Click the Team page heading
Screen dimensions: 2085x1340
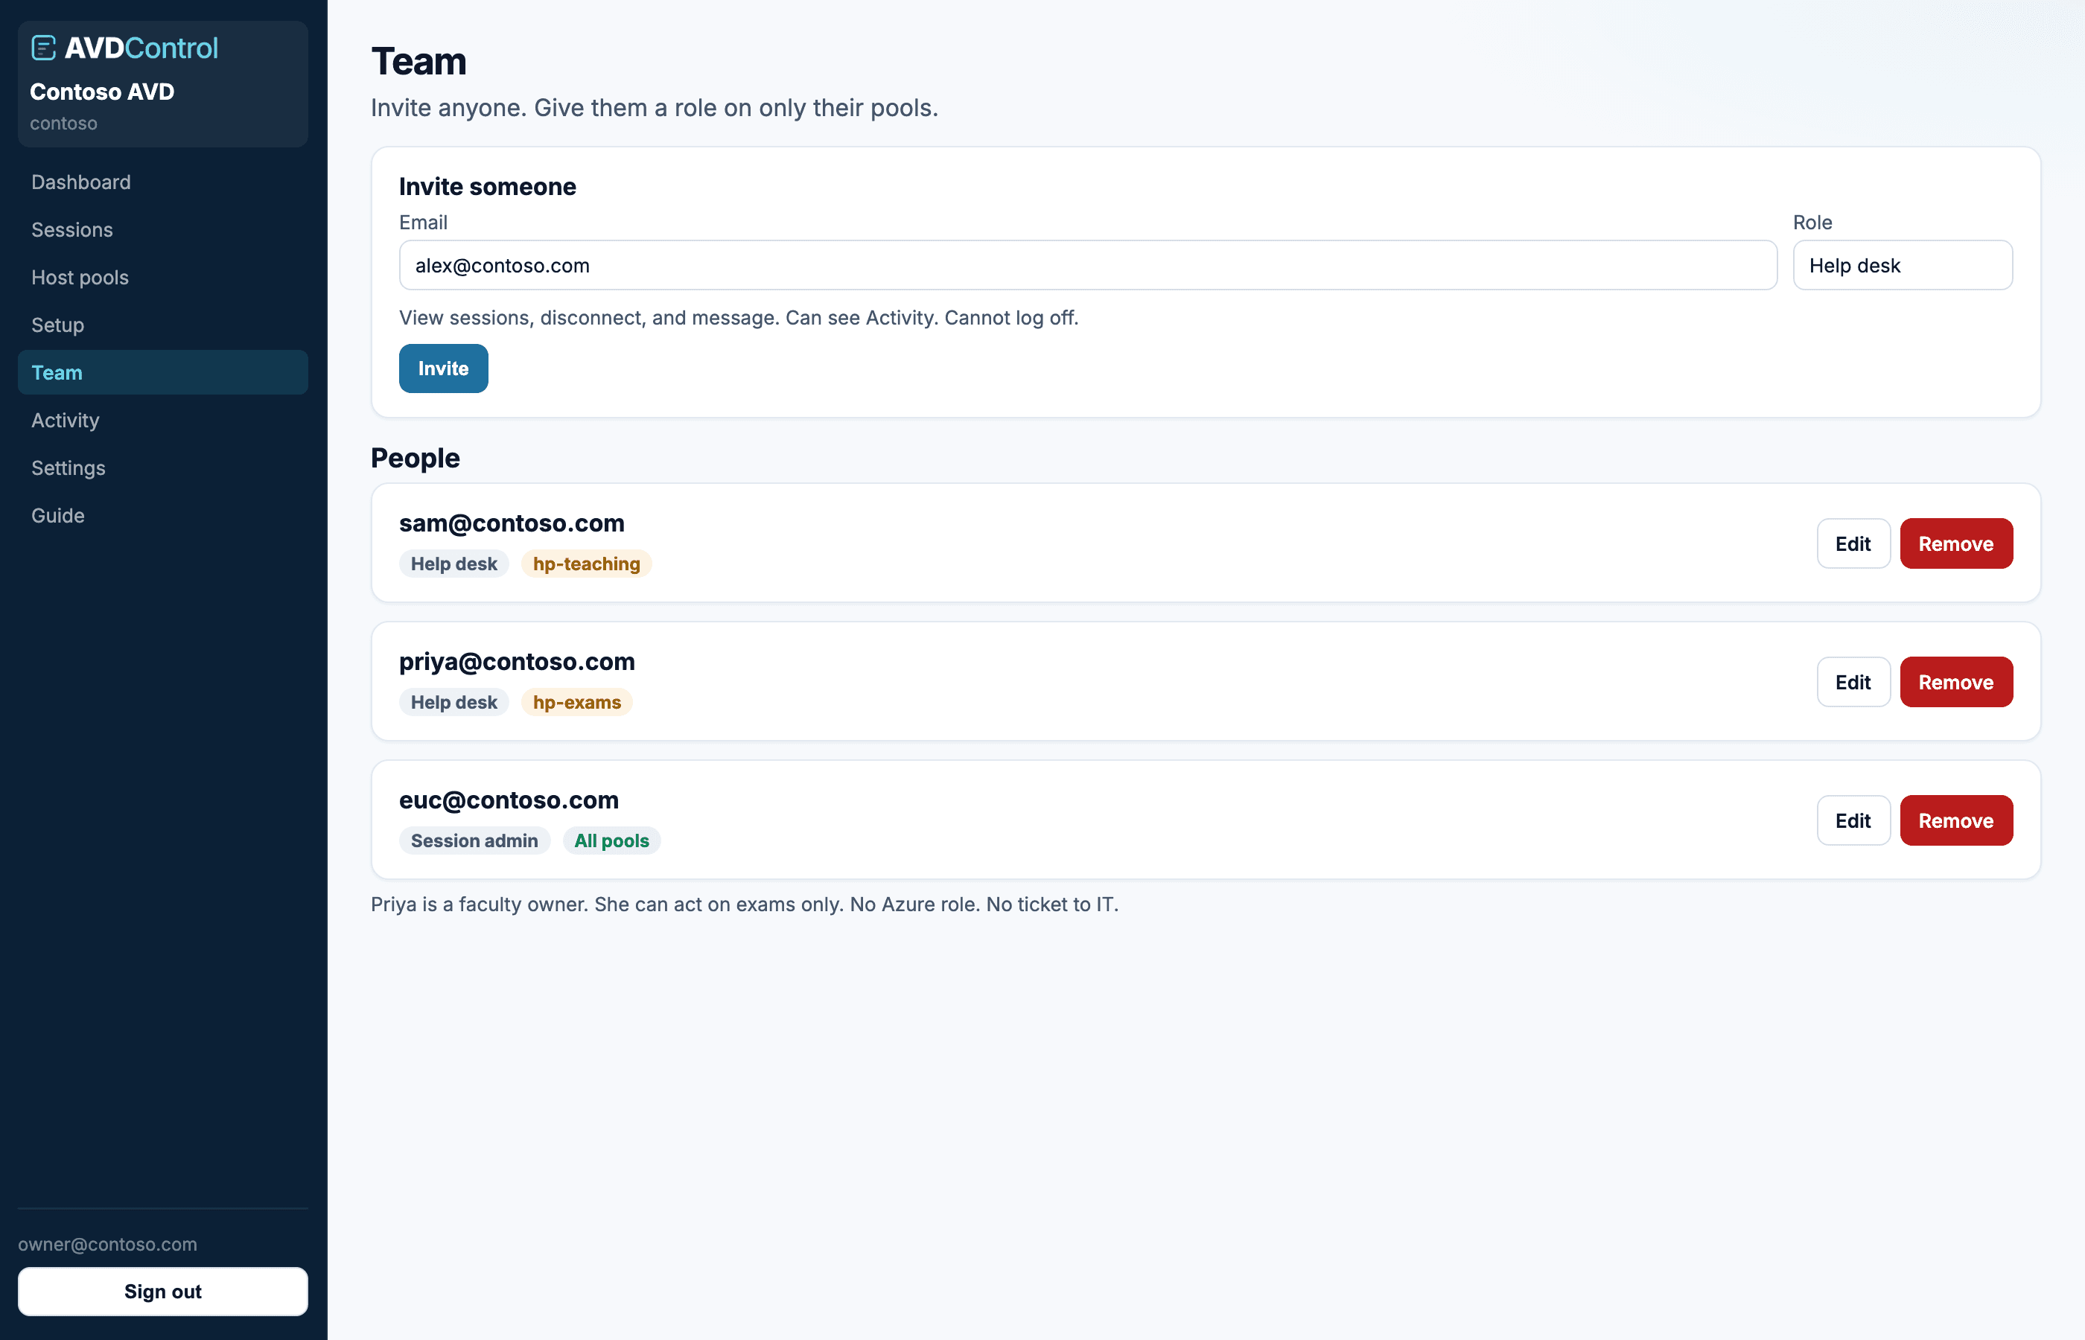[x=418, y=62]
